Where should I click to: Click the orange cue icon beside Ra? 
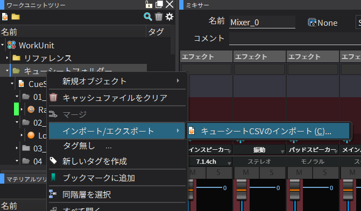31,110
